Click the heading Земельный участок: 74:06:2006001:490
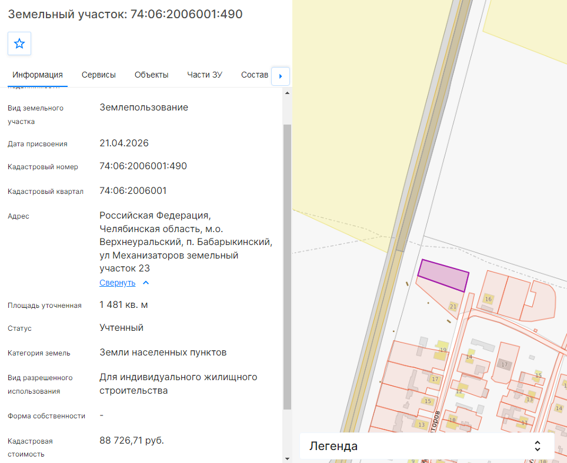 [x=125, y=14]
